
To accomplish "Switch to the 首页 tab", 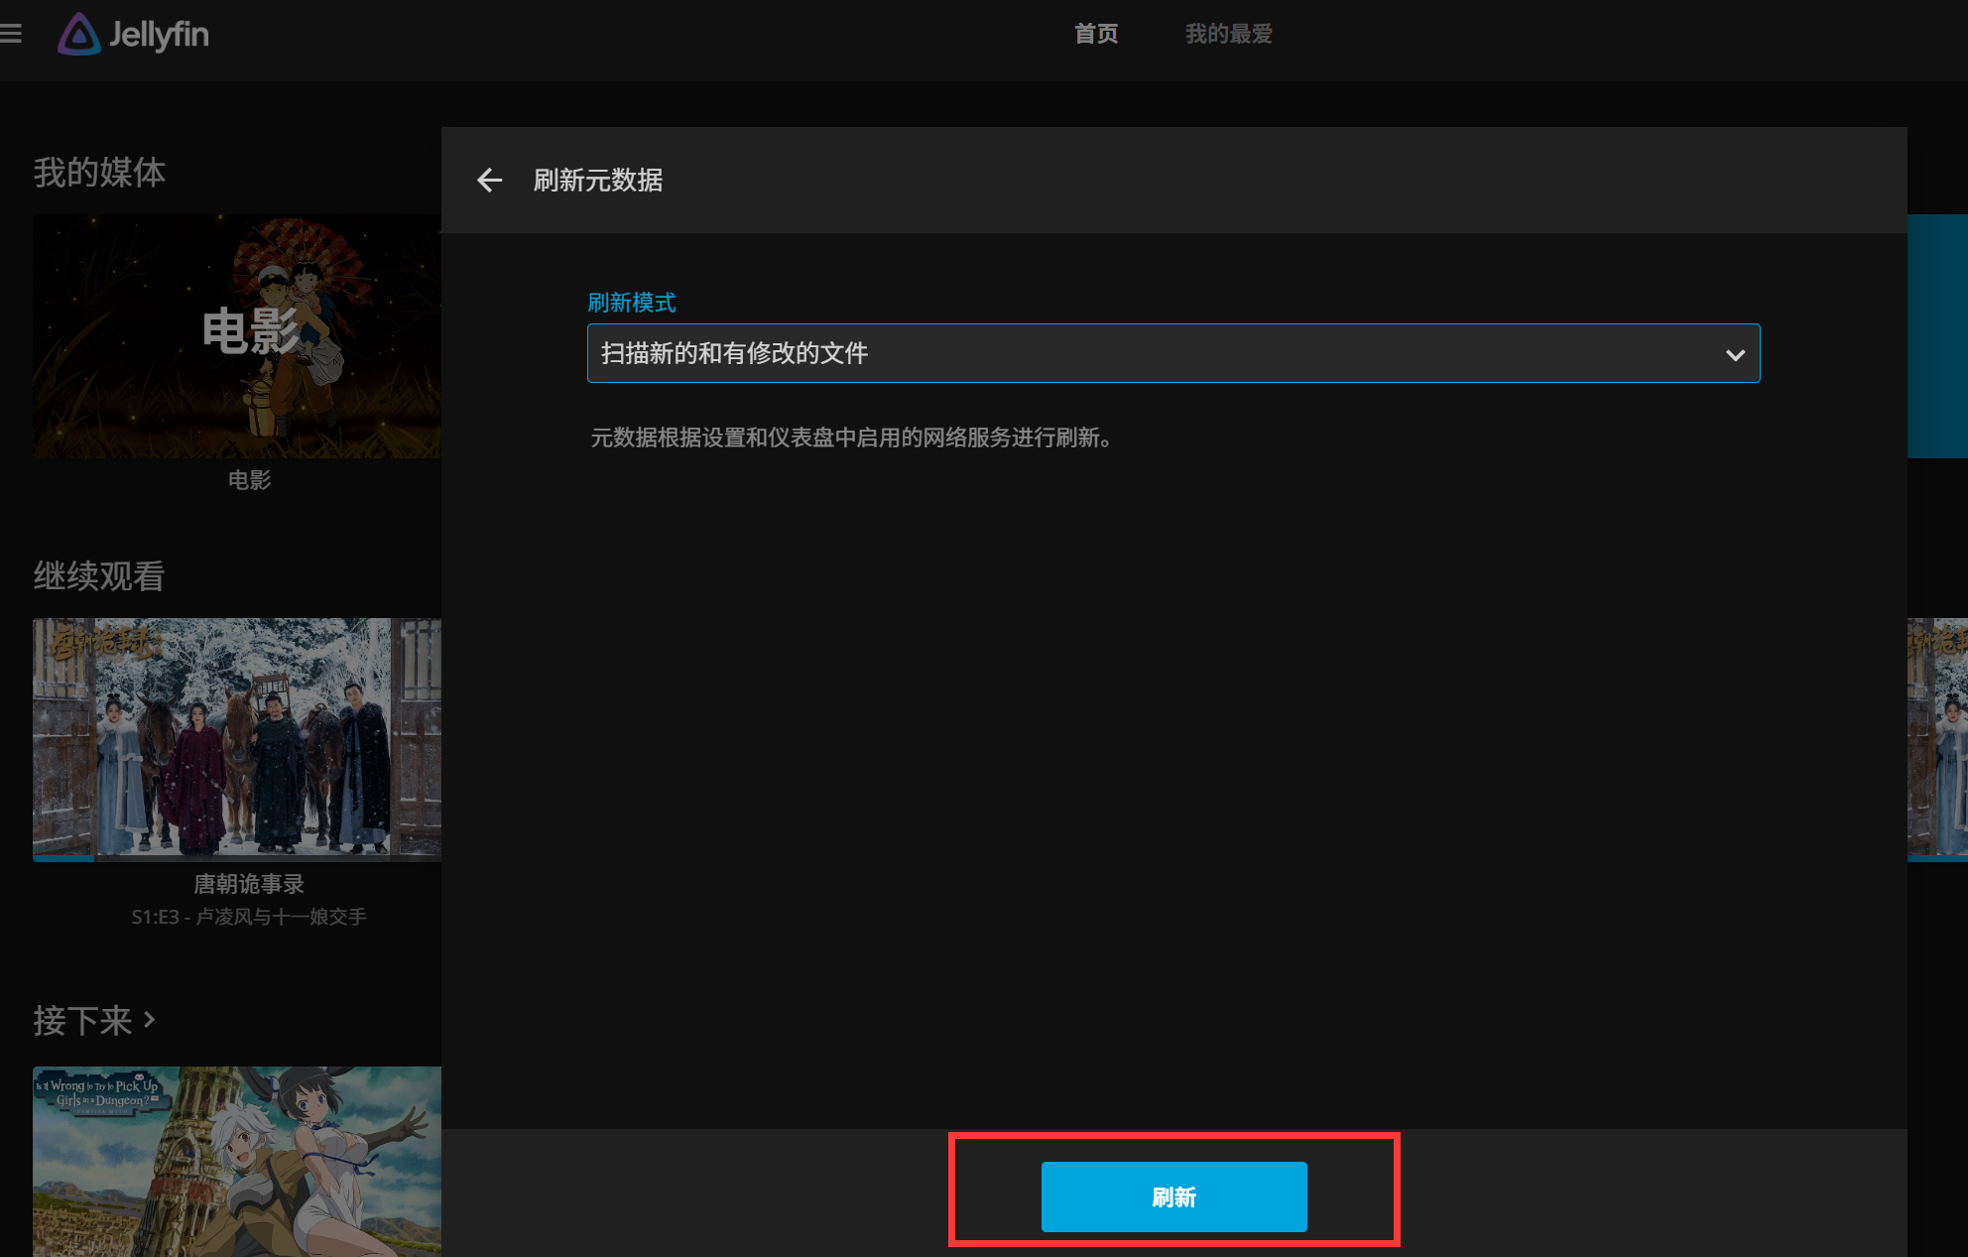I will click(x=1096, y=34).
